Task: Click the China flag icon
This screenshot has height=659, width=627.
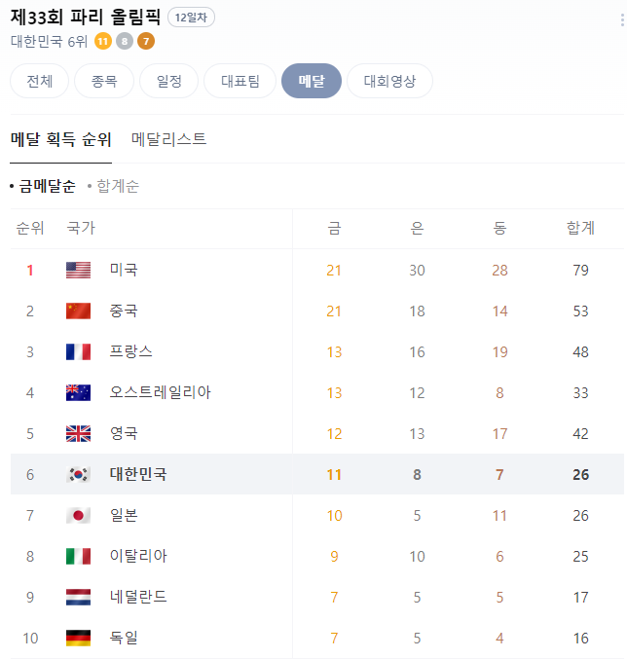Action: pyautogui.click(x=78, y=311)
